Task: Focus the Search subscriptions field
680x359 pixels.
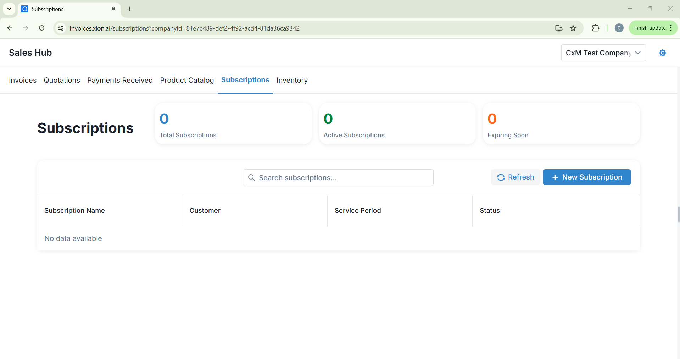Action: pos(339,178)
